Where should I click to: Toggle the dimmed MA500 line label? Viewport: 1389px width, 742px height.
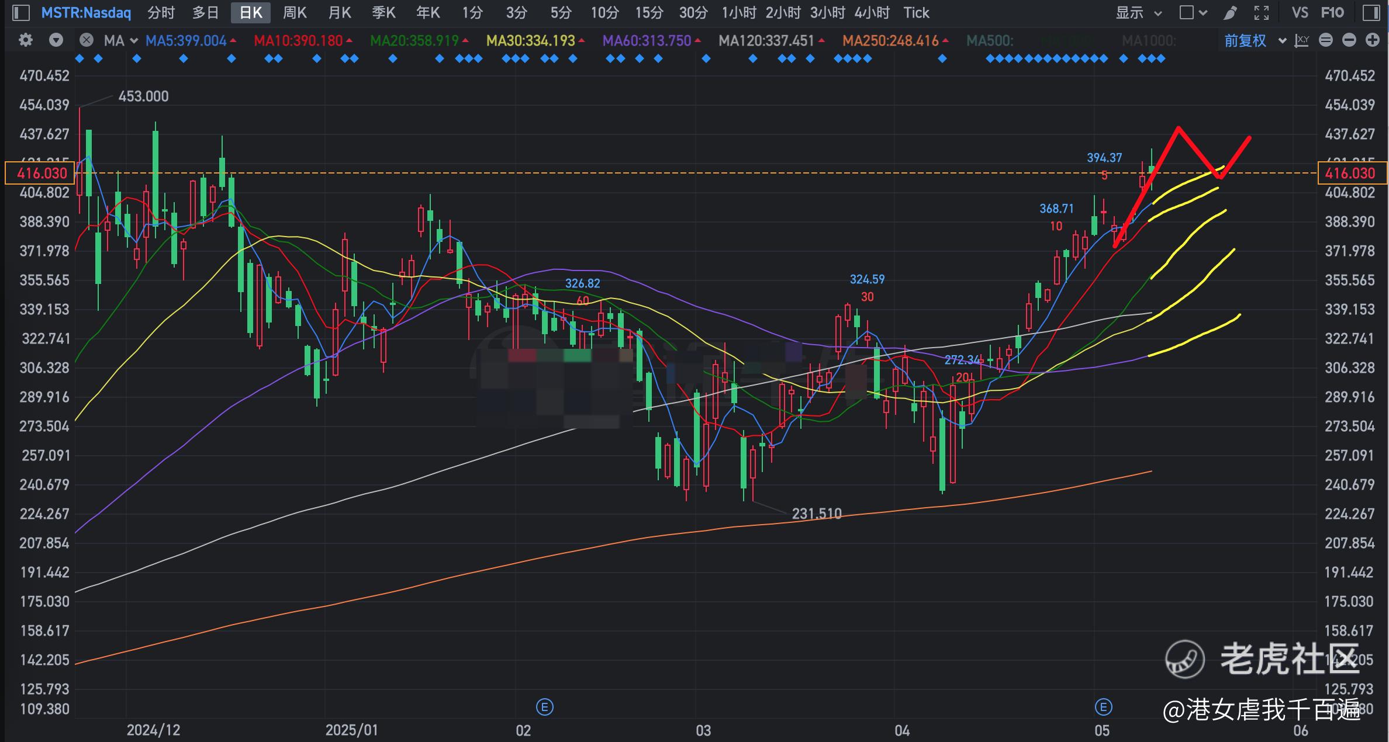990,40
